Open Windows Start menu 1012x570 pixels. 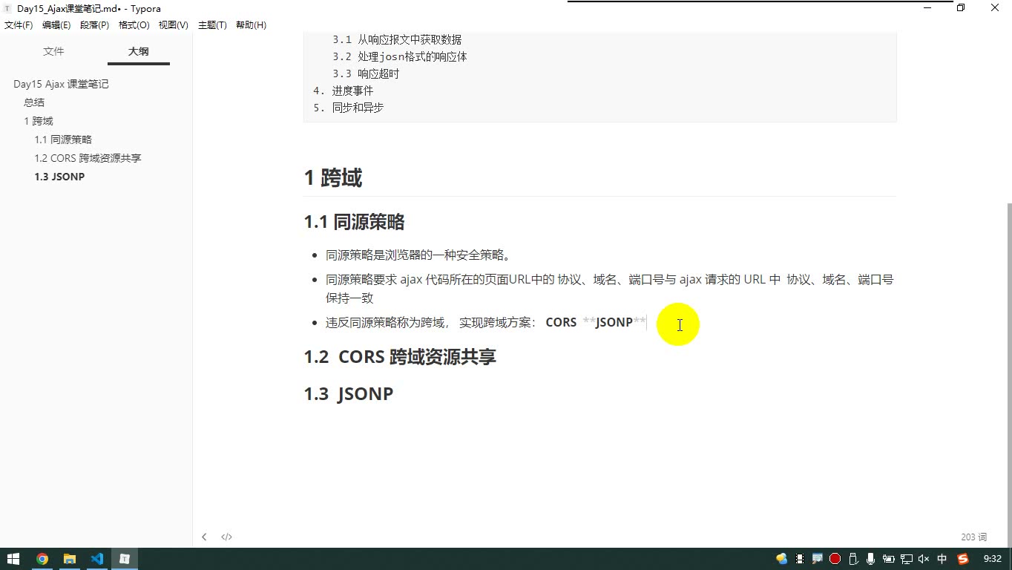(x=13, y=559)
